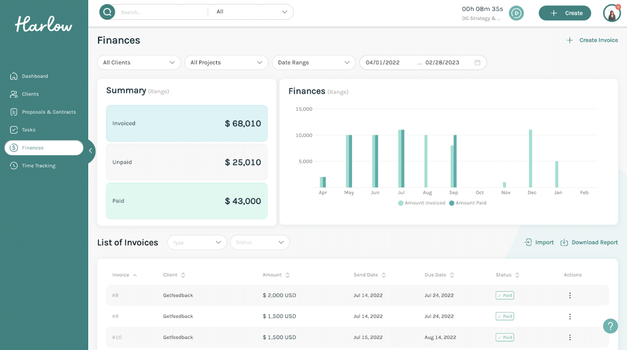Open the All Clients dropdown
627x350 pixels.
pos(139,62)
